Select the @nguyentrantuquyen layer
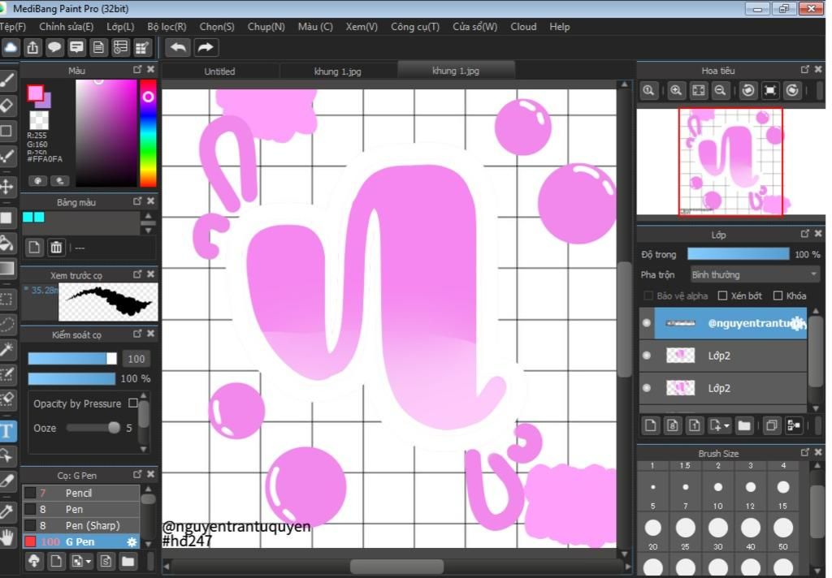This screenshot has width=832, height=578. [730, 323]
